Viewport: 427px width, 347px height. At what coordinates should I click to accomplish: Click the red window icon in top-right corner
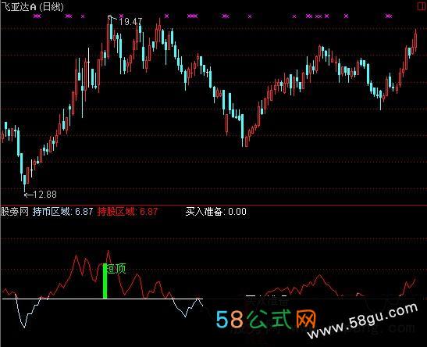pos(422,6)
